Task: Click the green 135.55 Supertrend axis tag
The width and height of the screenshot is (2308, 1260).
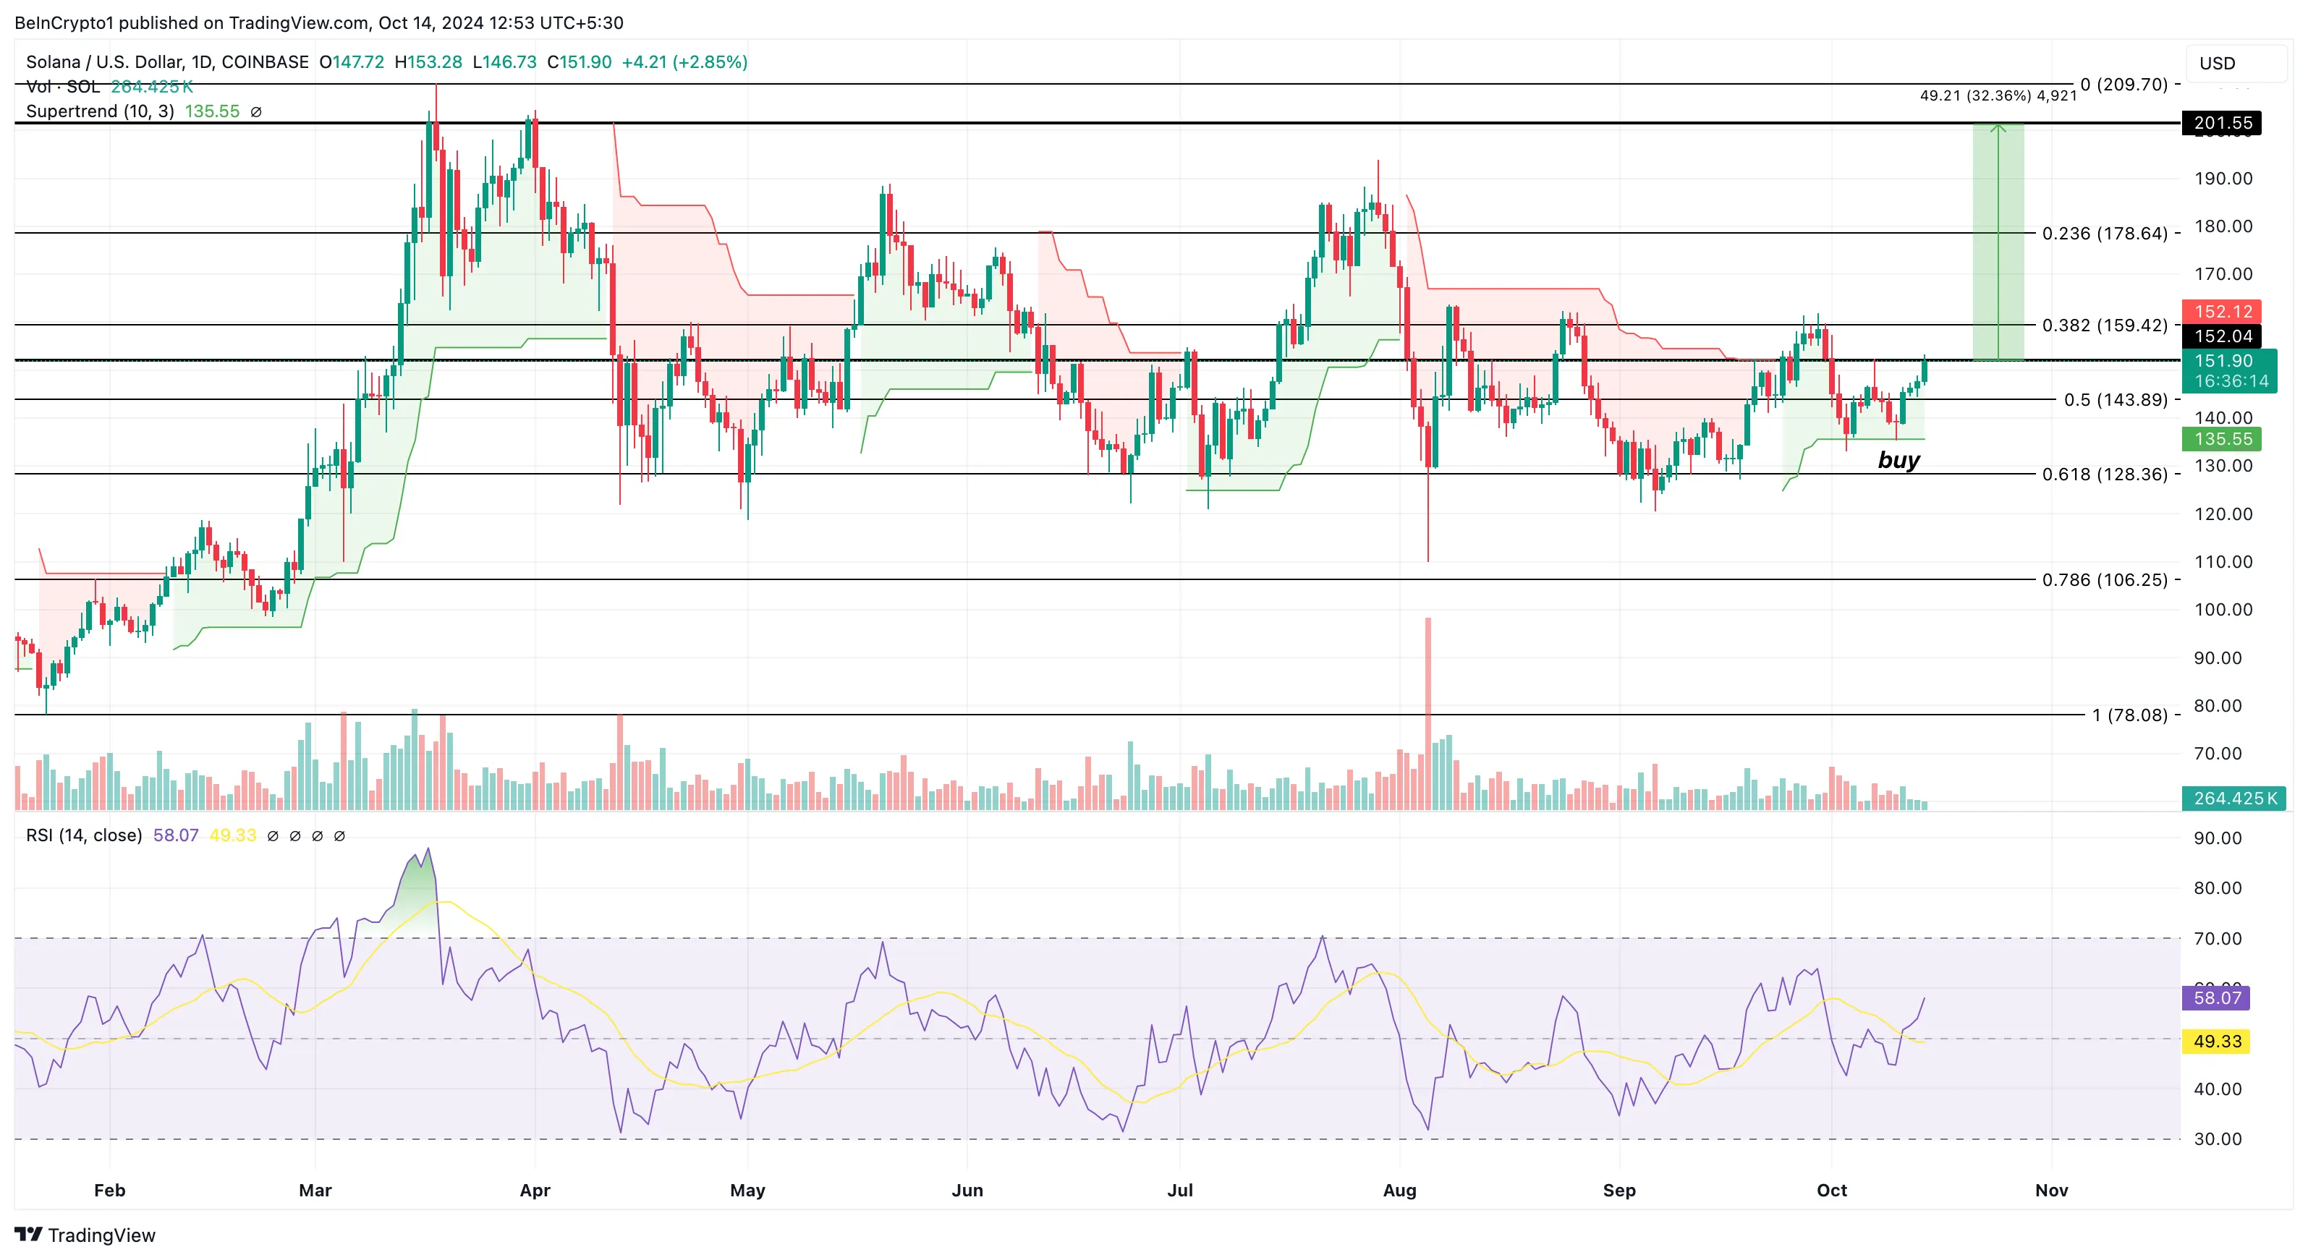Action: pos(2222,439)
